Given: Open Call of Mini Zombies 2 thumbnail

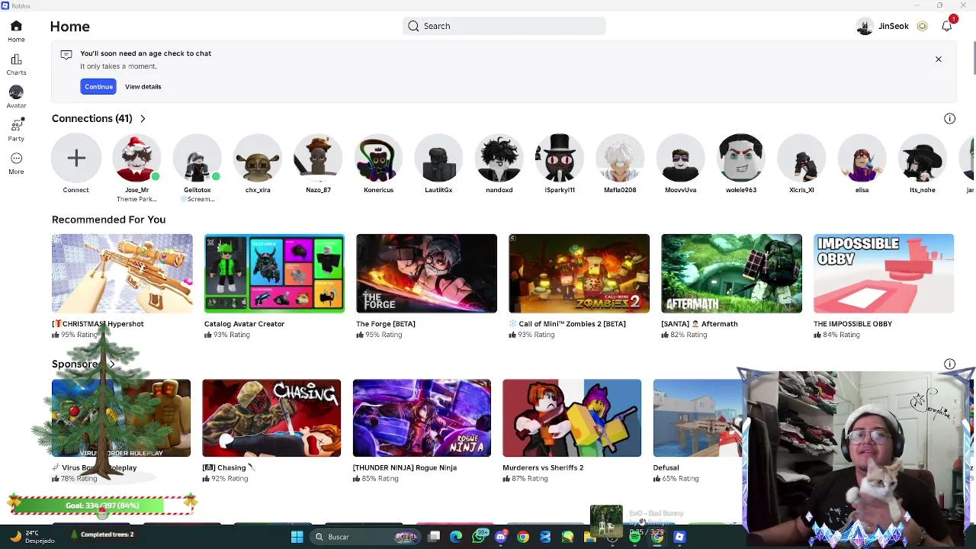Looking at the screenshot, I should pos(579,274).
